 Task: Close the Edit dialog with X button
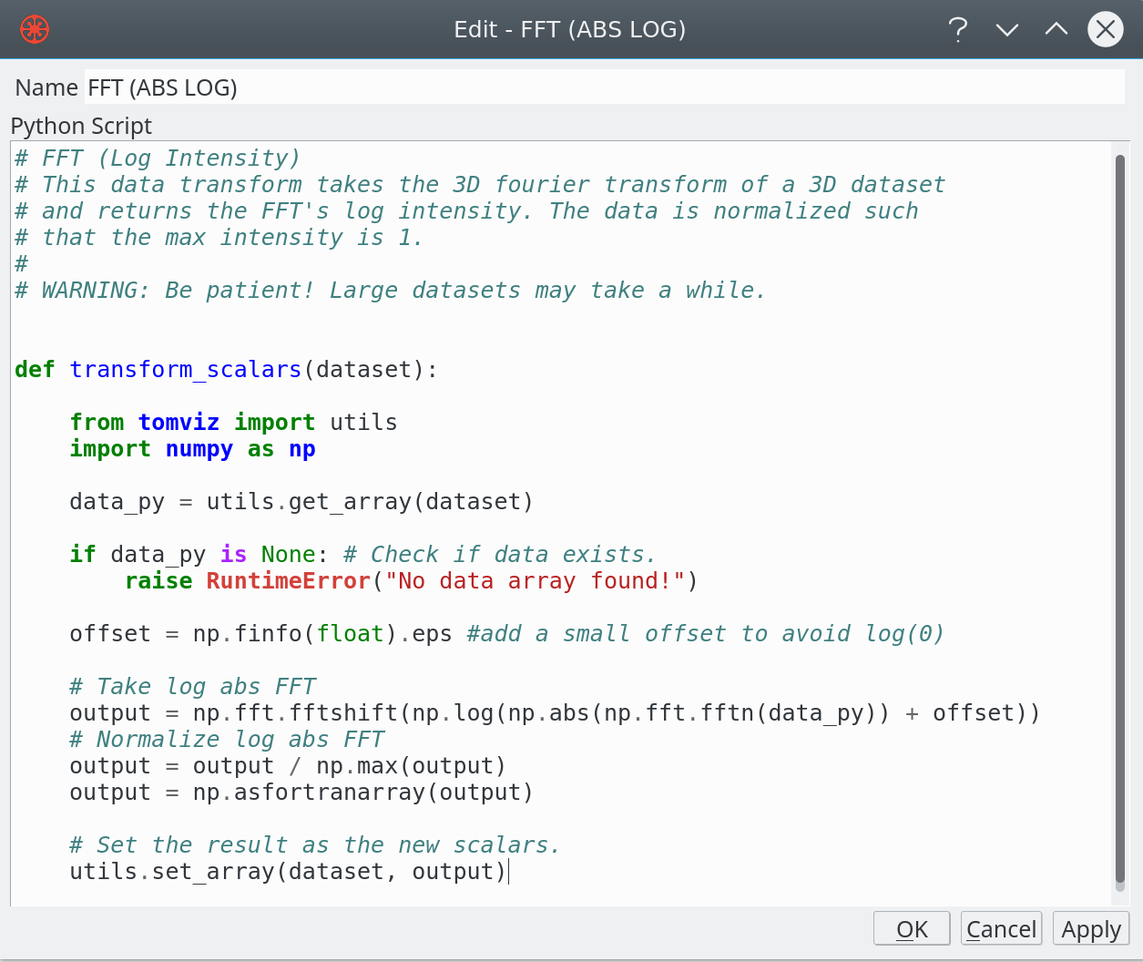1105,29
